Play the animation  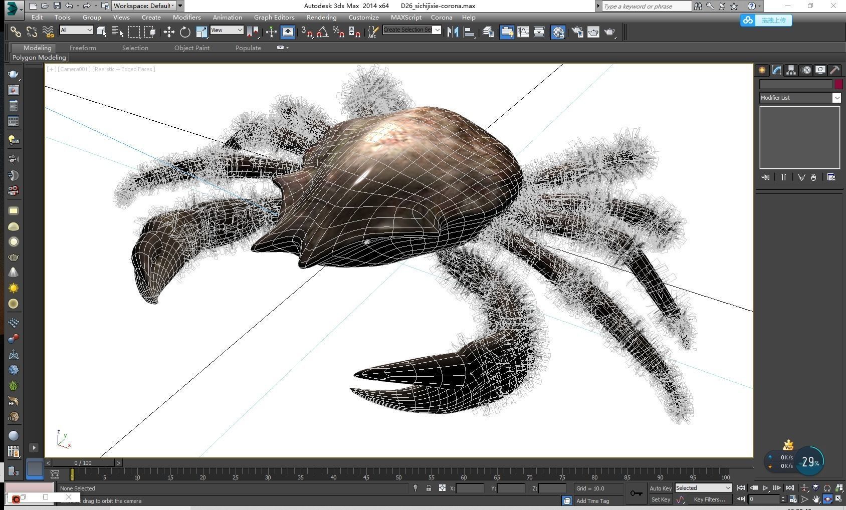pyautogui.click(x=765, y=488)
